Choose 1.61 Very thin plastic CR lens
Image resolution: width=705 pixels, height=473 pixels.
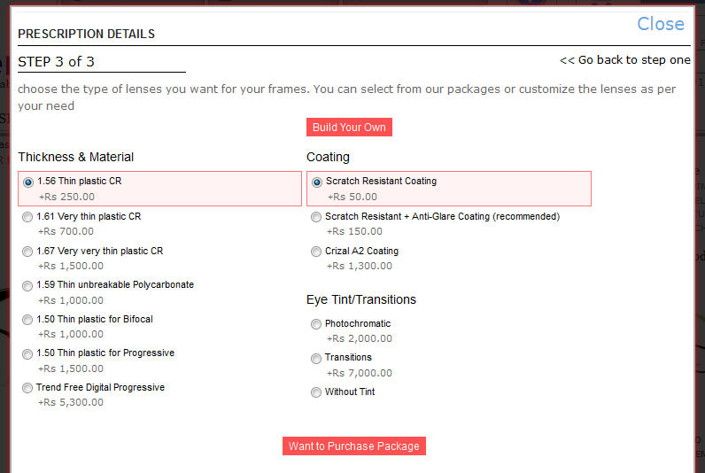[x=28, y=217]
